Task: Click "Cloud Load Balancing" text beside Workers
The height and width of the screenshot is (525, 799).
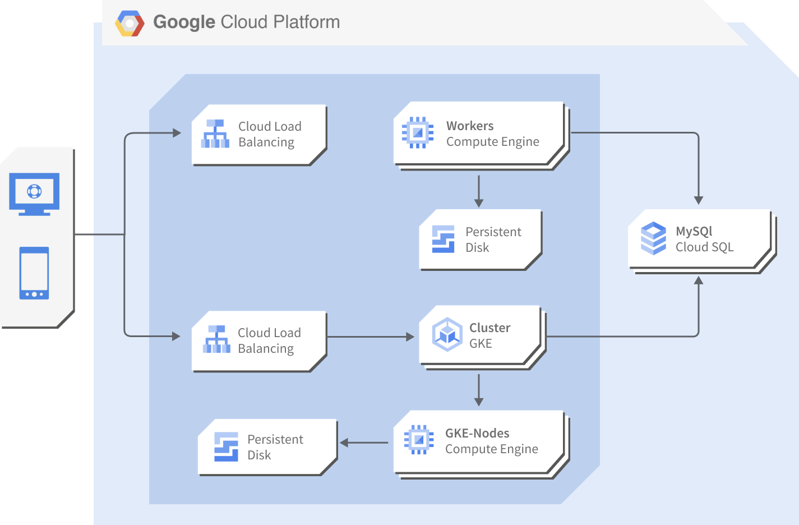Action: (x=270, y=134)
